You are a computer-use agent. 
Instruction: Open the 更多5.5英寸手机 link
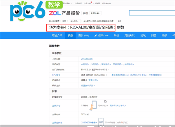click(x=118, y=105)
